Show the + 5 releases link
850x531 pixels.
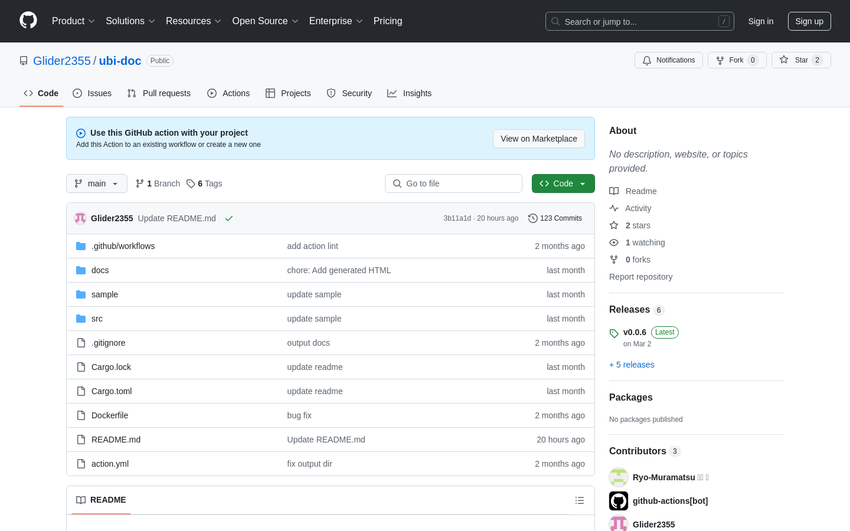pyautogui.click(x=632, y=365)
